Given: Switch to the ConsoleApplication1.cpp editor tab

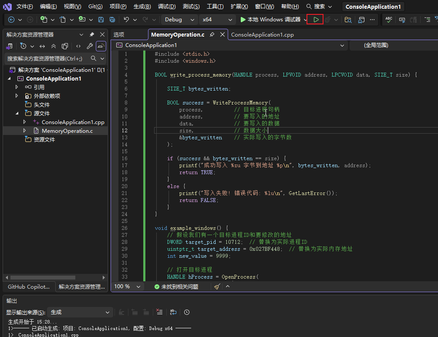Looking at the screenshot, I should (x=263, y=35).
